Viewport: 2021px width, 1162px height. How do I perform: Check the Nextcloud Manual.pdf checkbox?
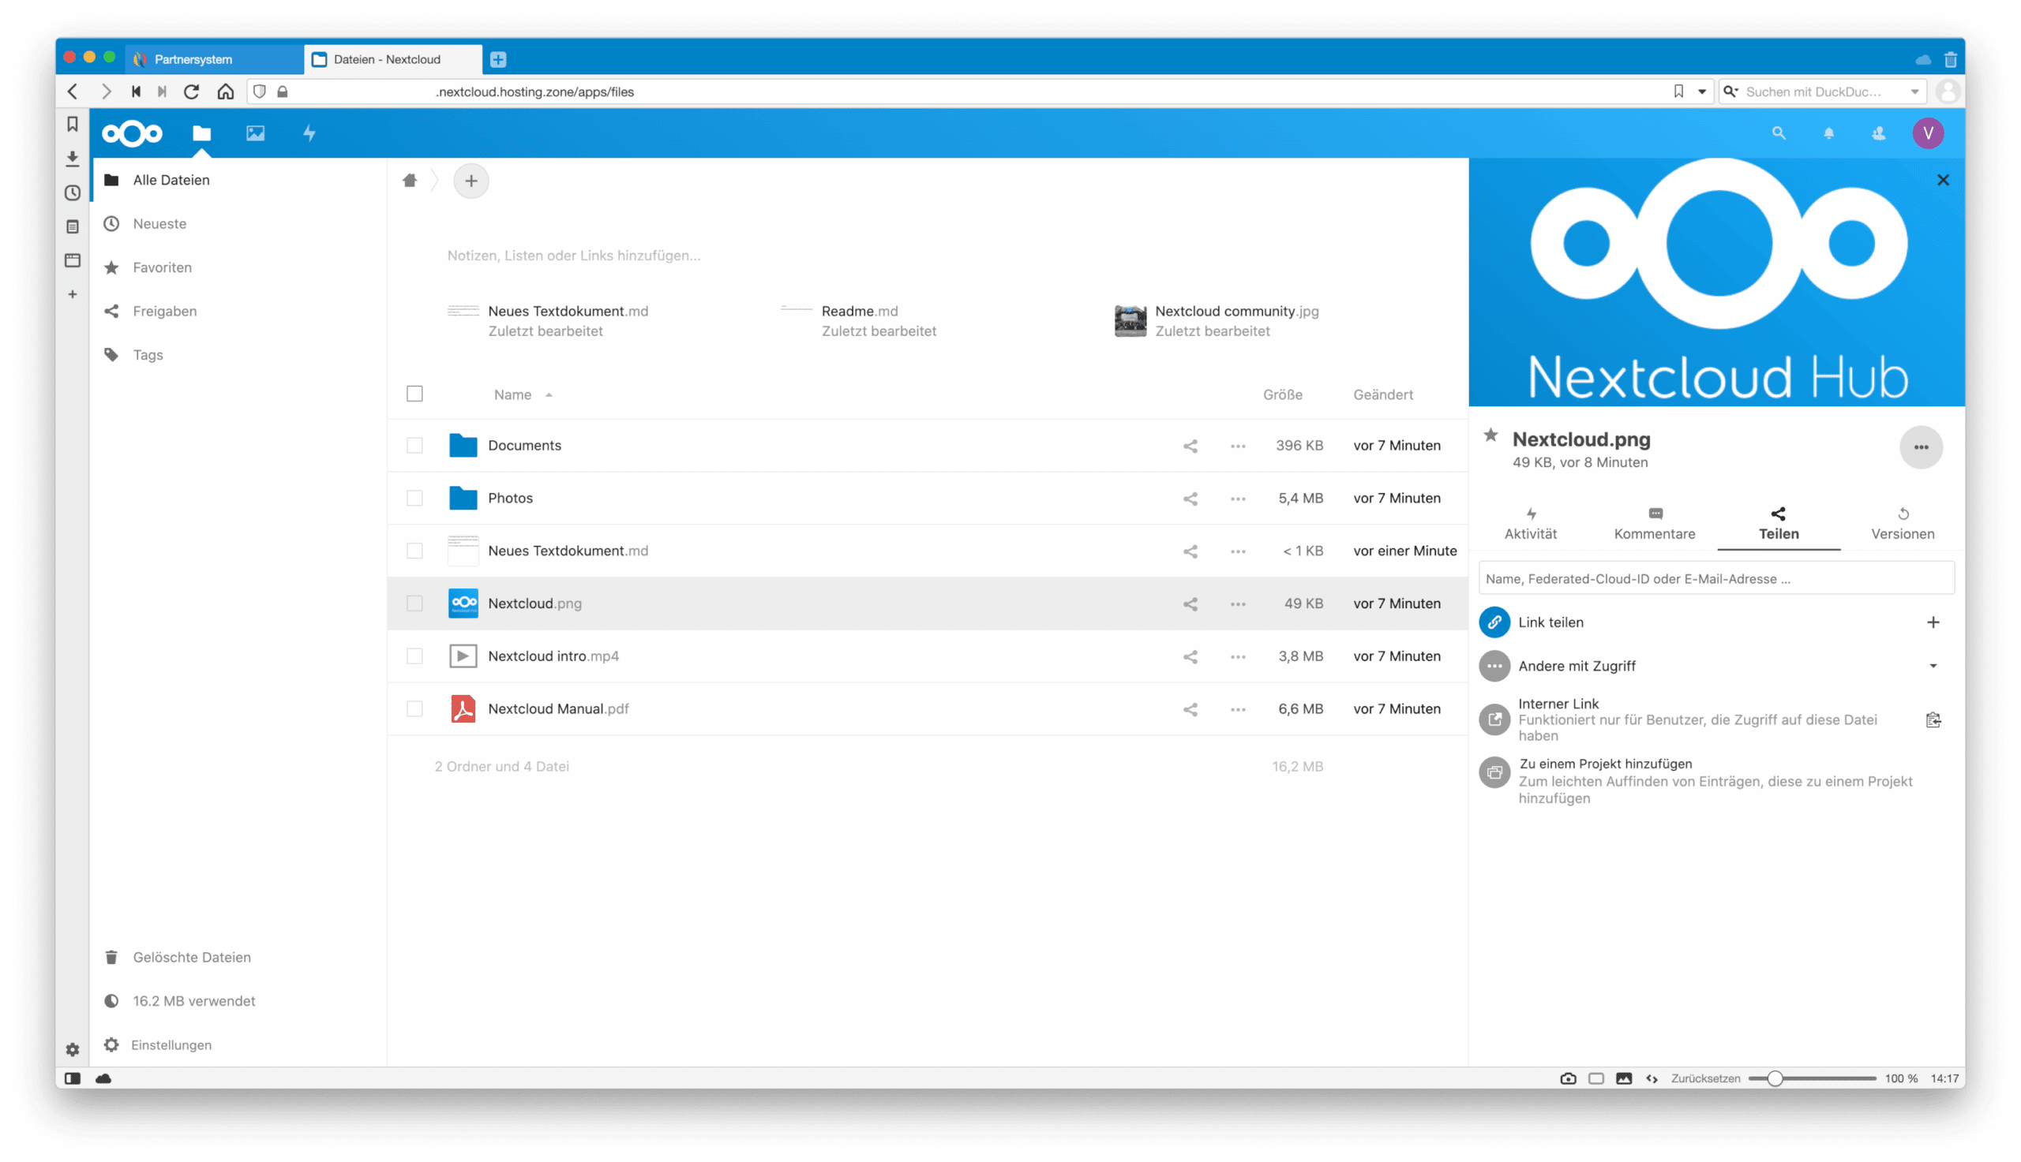coord(414,708)
